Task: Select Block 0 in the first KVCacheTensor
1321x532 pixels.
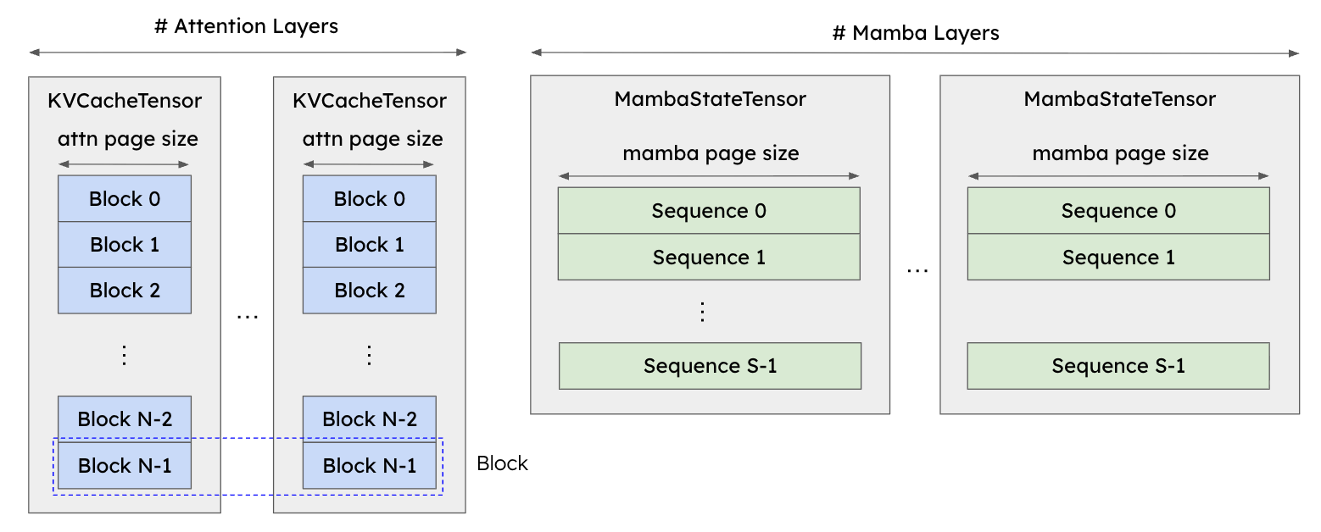Action: 125,199
